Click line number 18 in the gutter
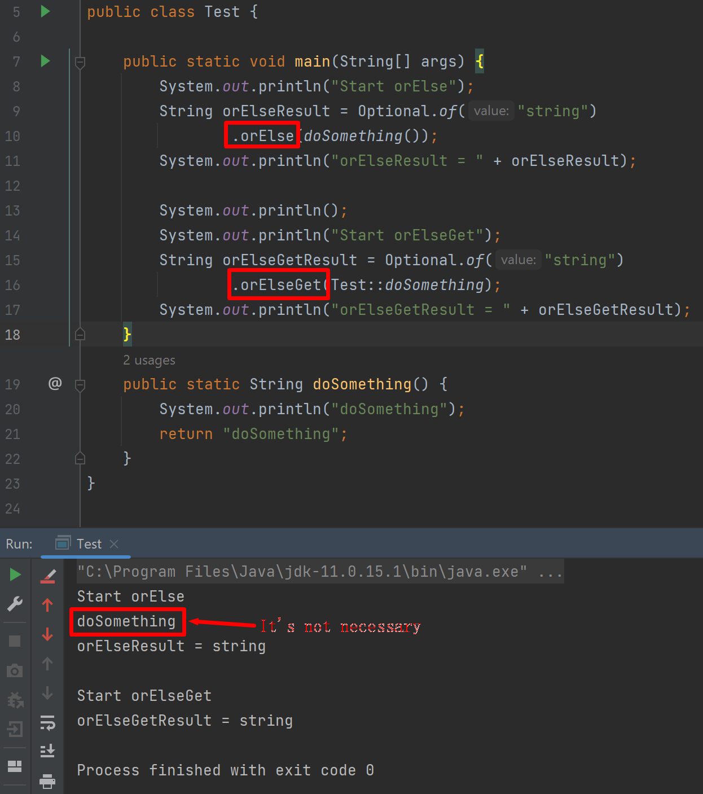This screenshot has width=703, height=794. (12, 335)
